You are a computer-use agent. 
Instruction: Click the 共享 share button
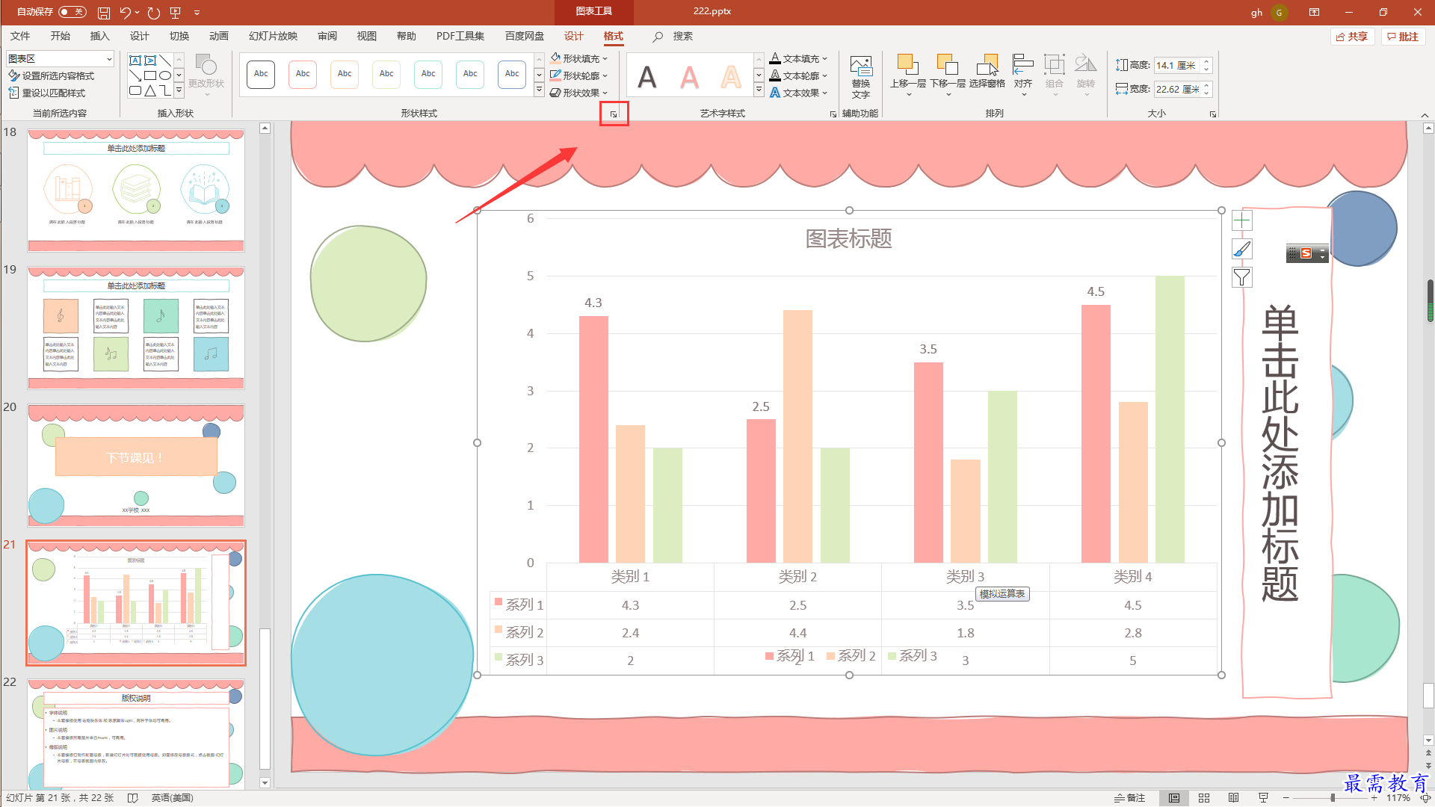(1352, 37)
